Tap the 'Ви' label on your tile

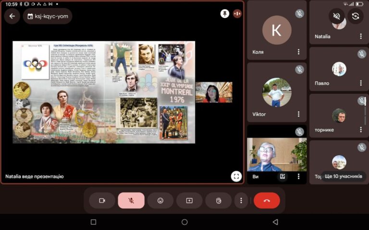coord(255,176)
